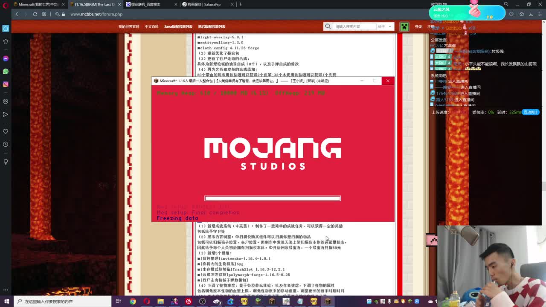Click the entityculling-1.3.0 mod line
546x307 pixels.
click(x=220, y=43)
